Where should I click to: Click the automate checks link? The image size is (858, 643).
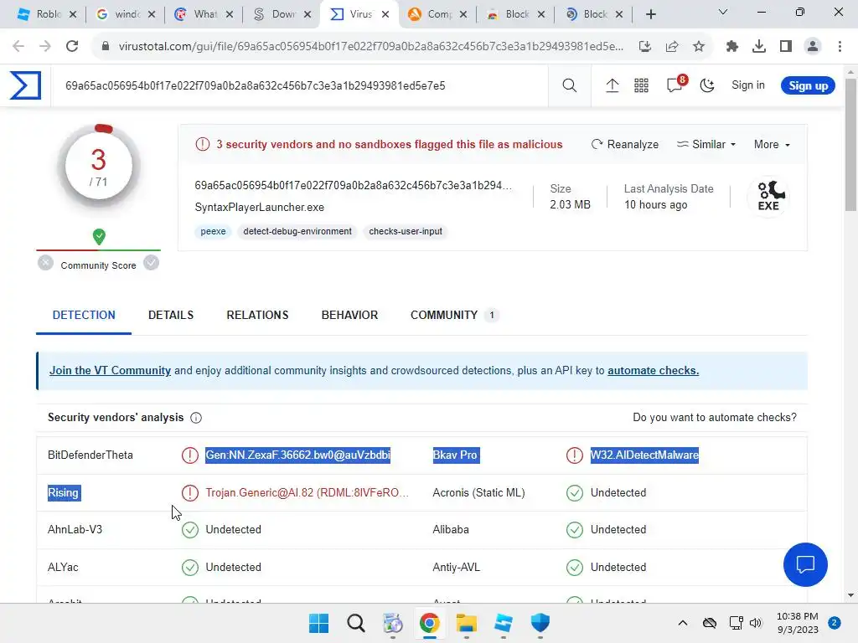pyautogui.click(x=653, y=370)
